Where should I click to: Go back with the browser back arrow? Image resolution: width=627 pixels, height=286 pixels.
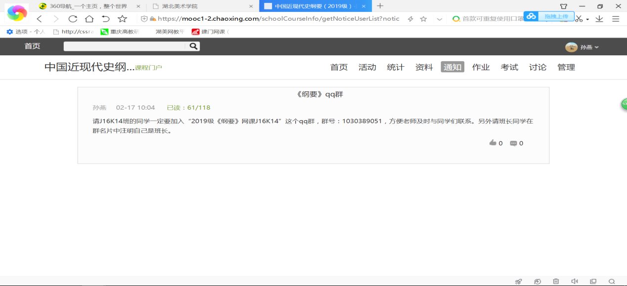coord(40,19)
